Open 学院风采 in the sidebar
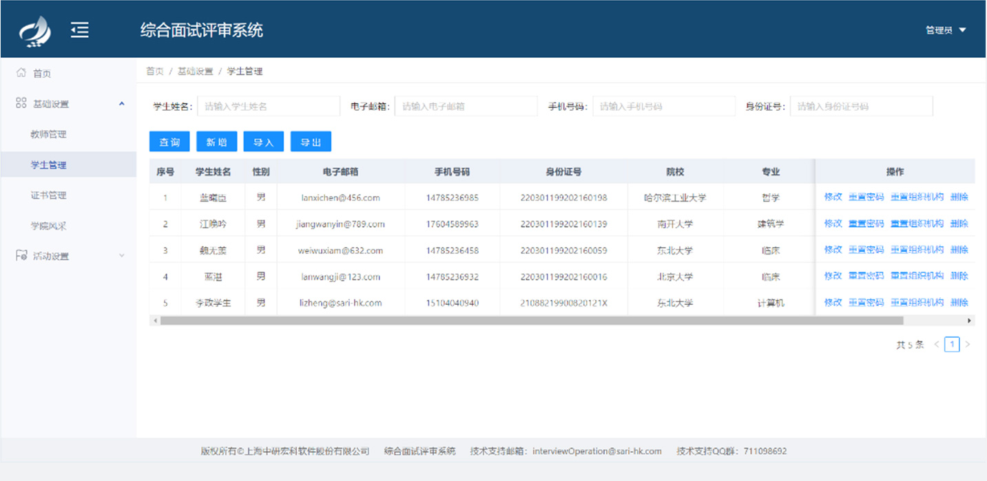987x481 pixels. [x=48, y=226]
